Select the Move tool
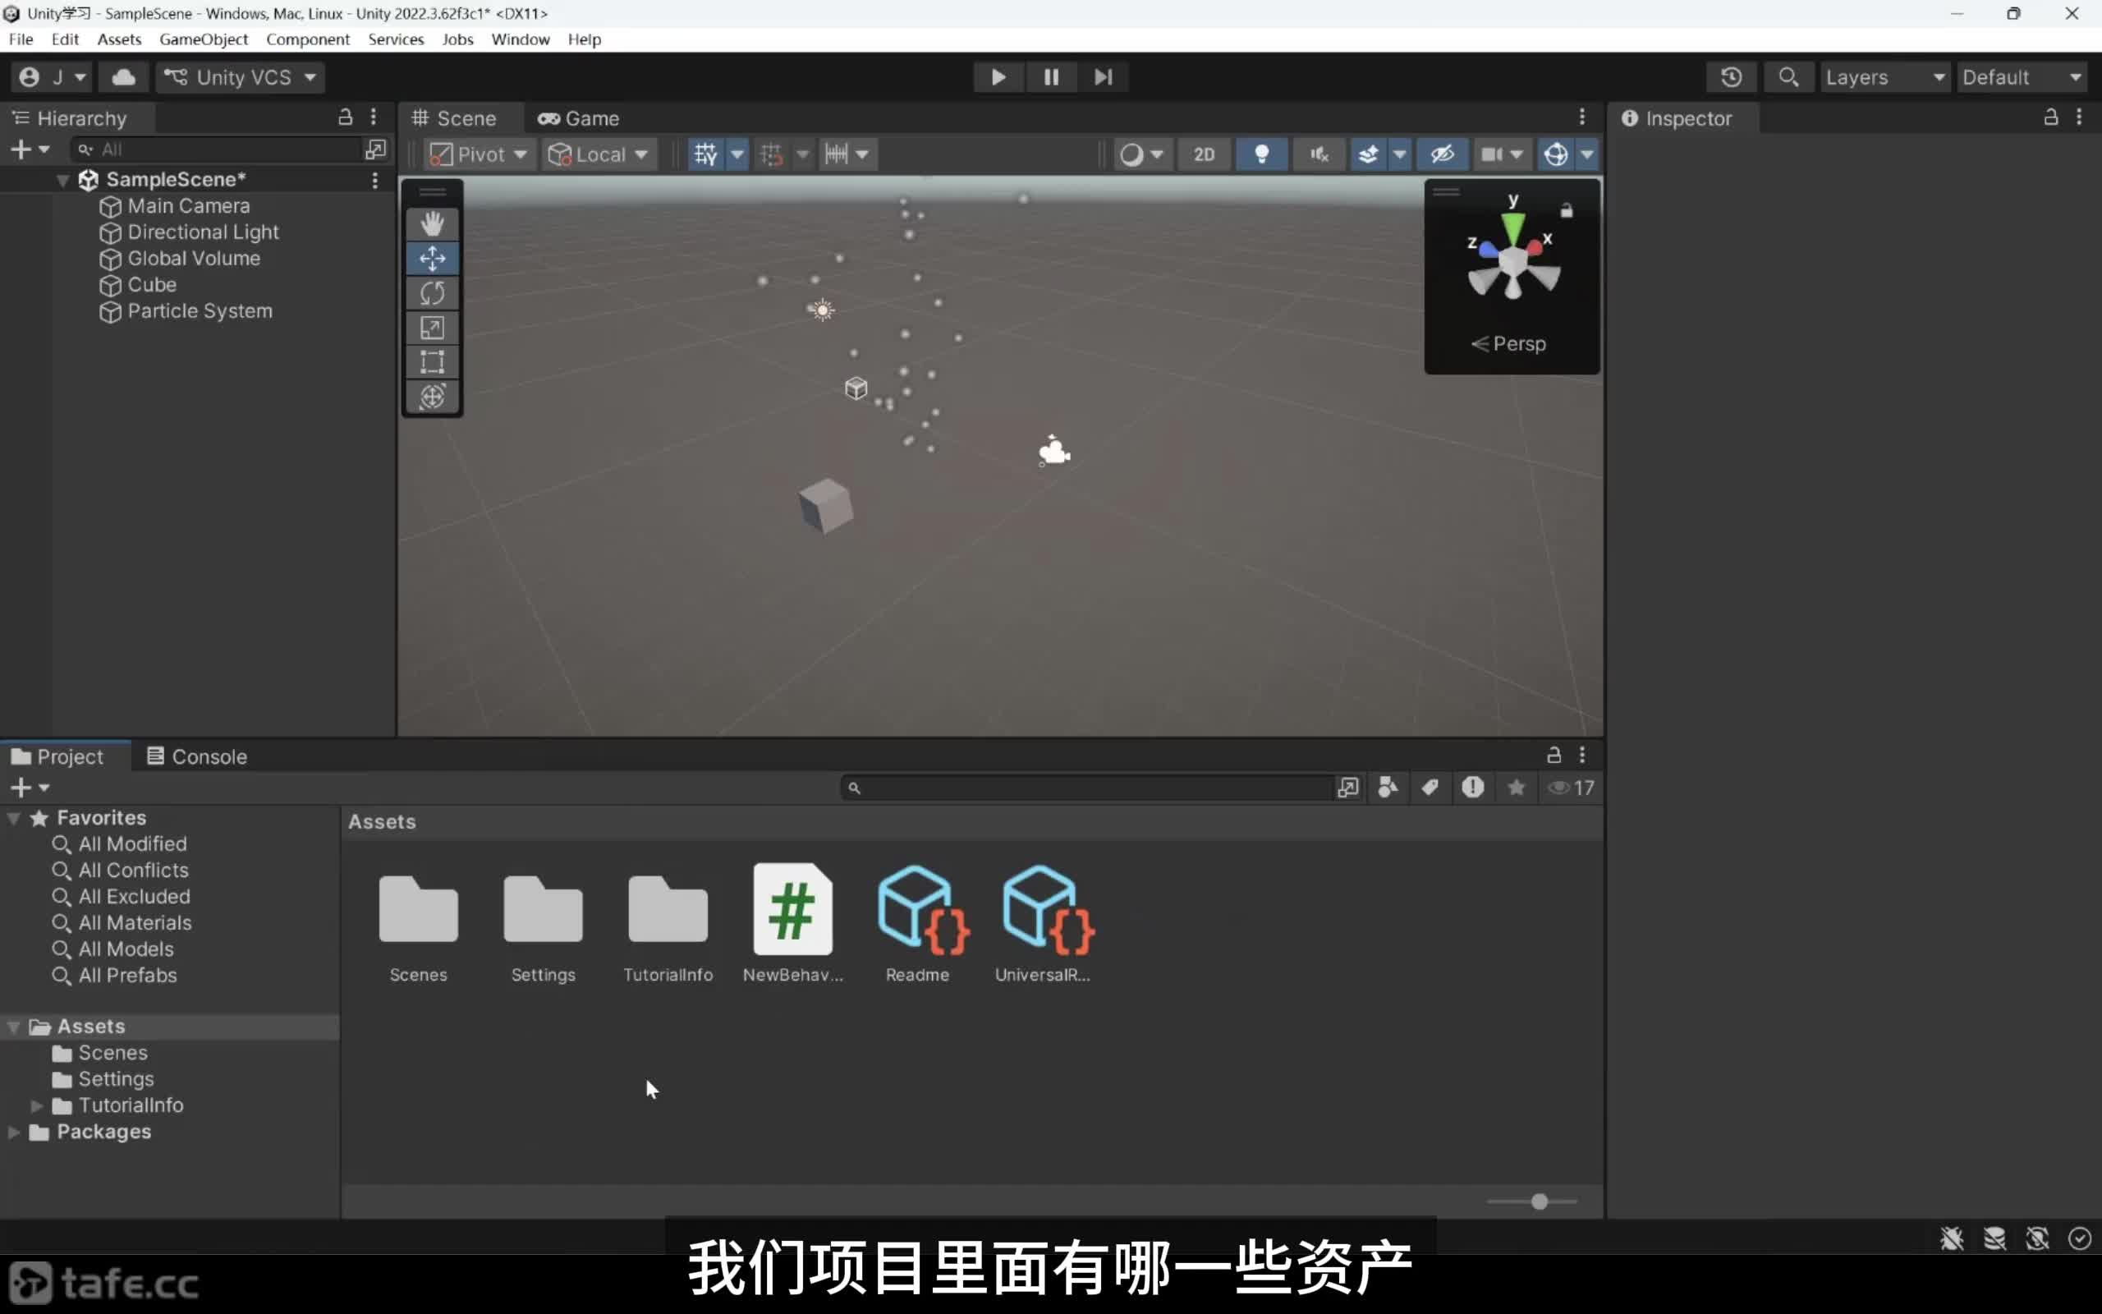The height and width of the screenshot is (1314, 2102). (432, 258)
